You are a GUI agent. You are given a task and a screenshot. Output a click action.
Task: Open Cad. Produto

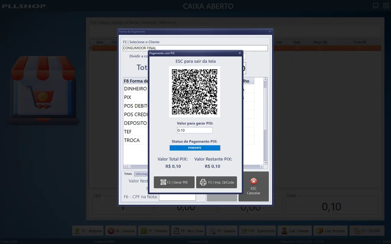(331, 231)
